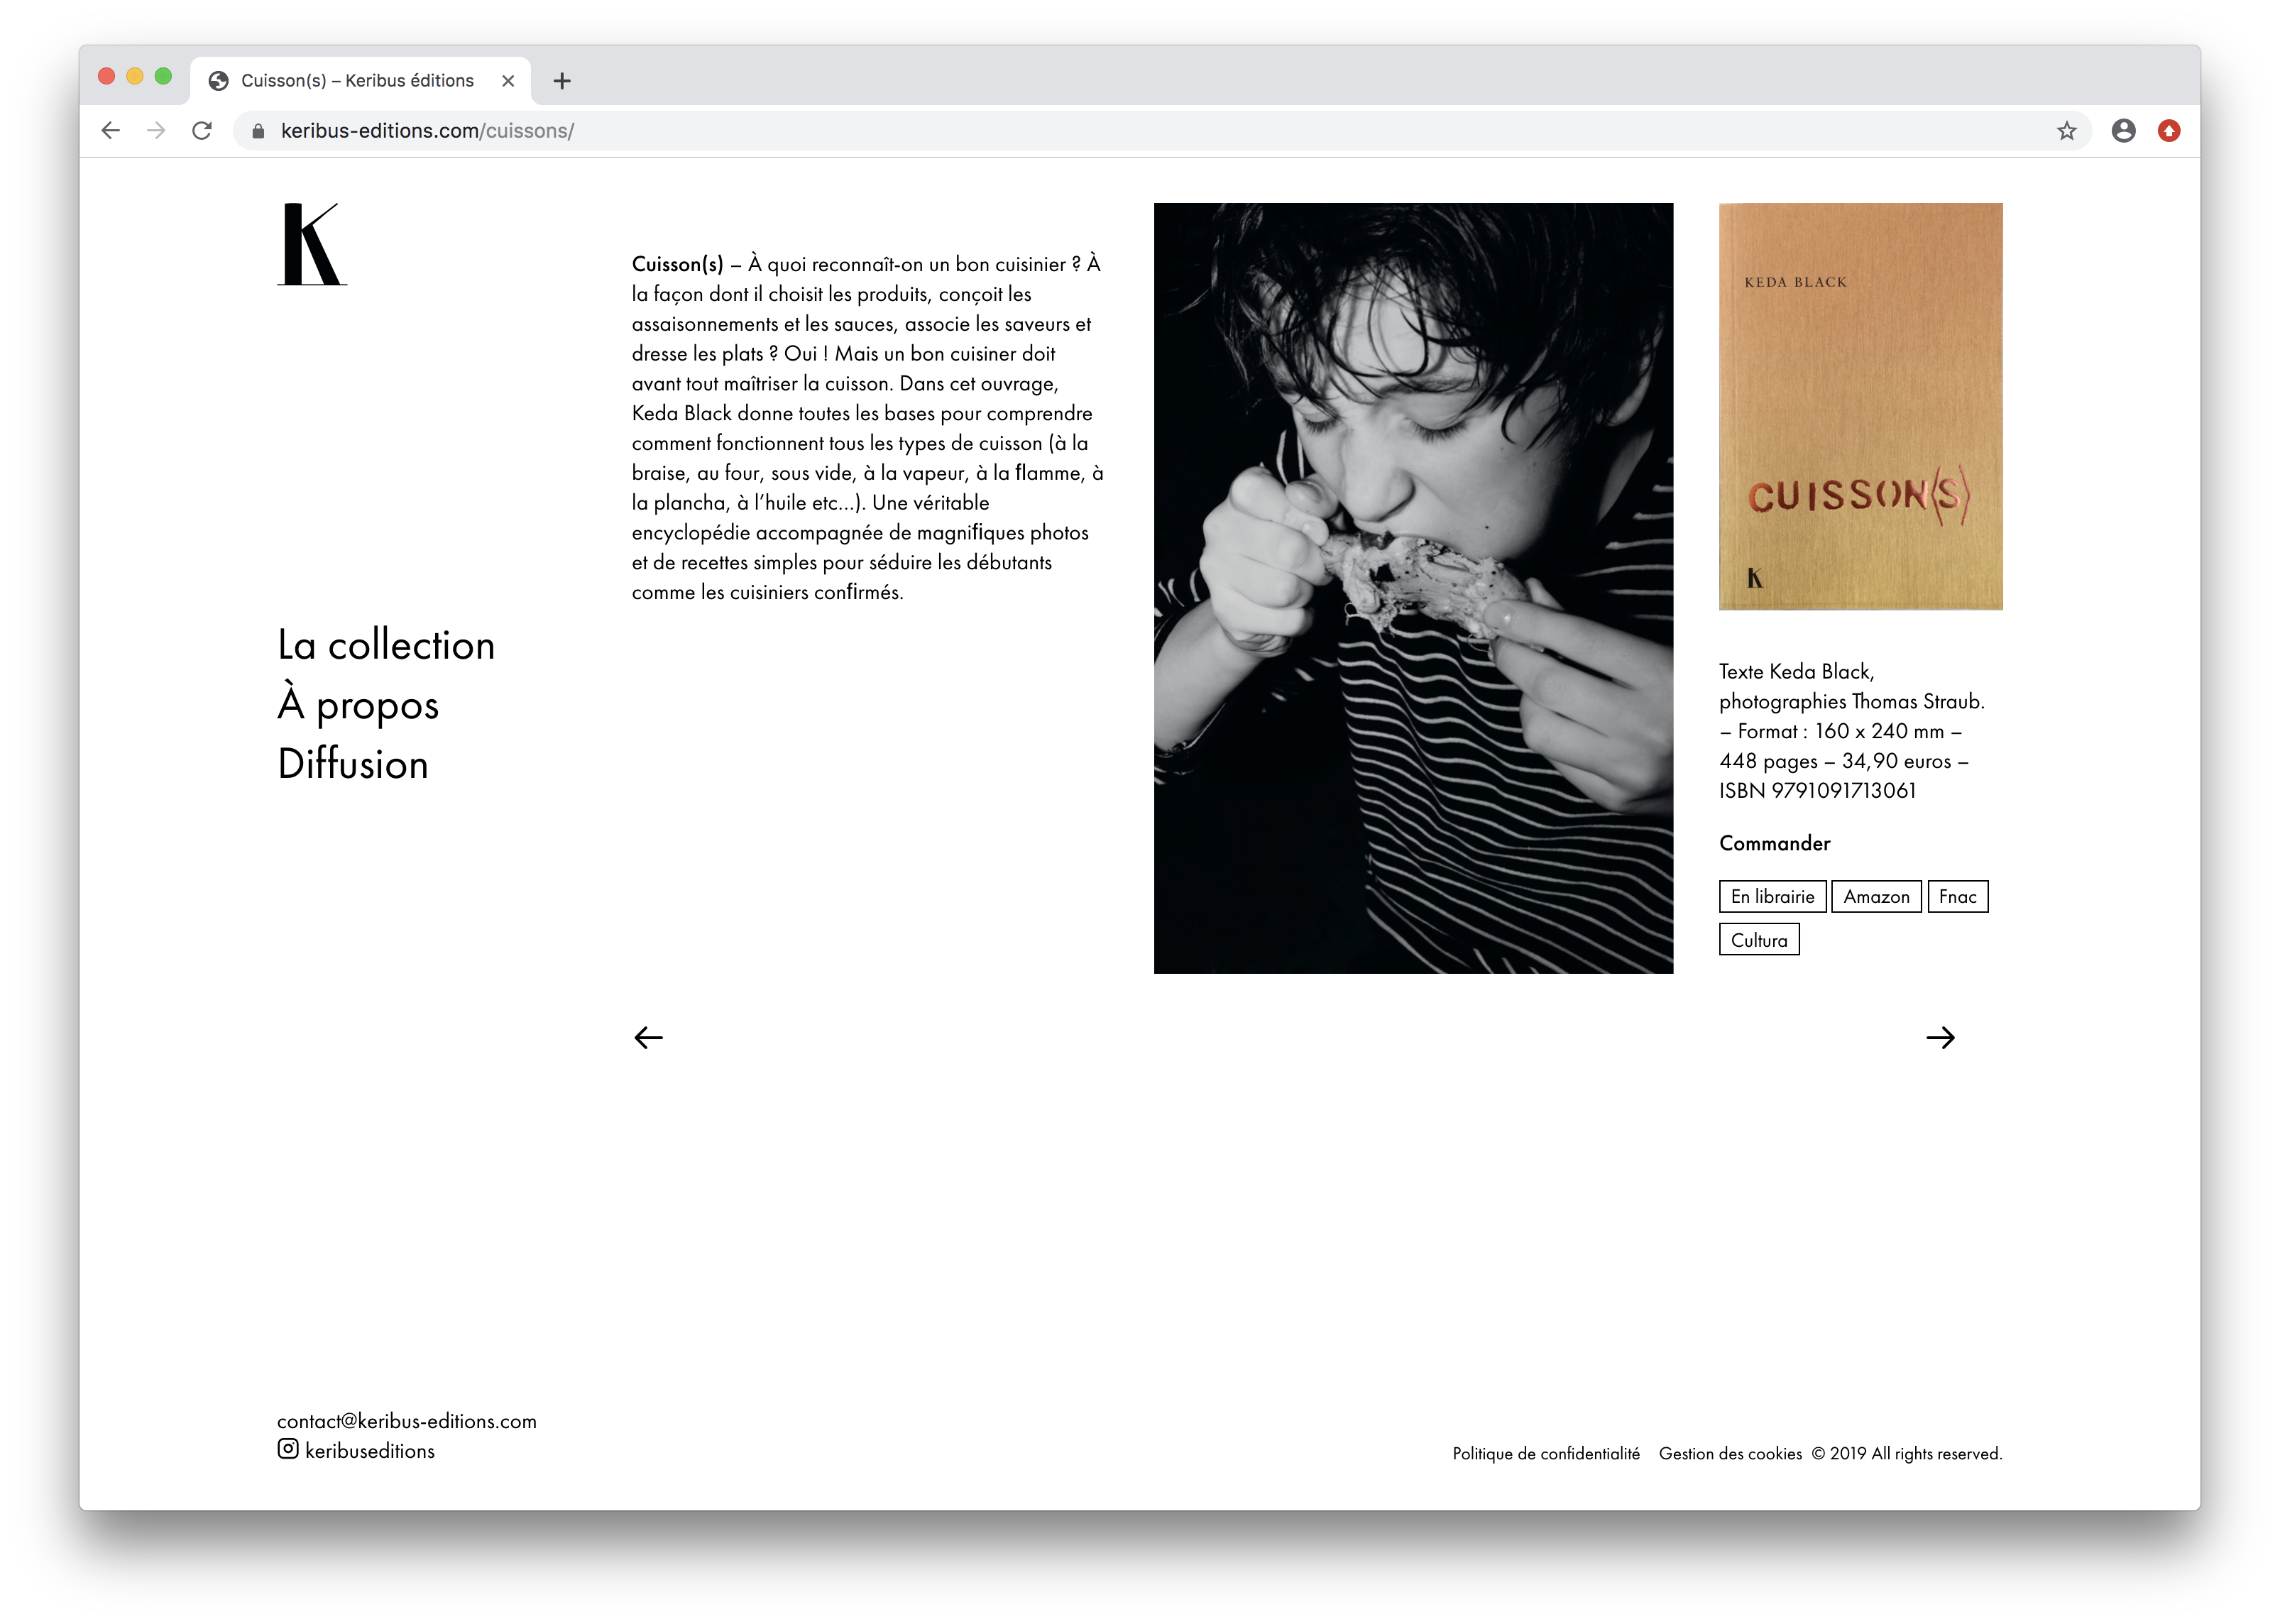Go to next book with right arrow

(1940, 1037)
